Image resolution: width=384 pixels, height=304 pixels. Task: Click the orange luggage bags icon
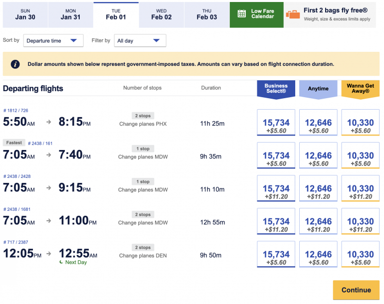tap(293, 14)
